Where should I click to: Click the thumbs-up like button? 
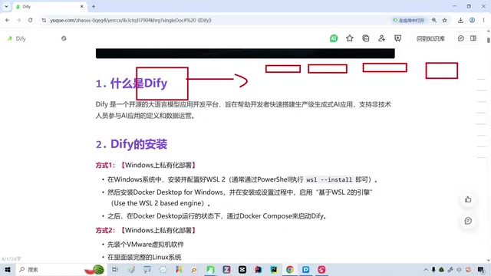coord(468,199)
